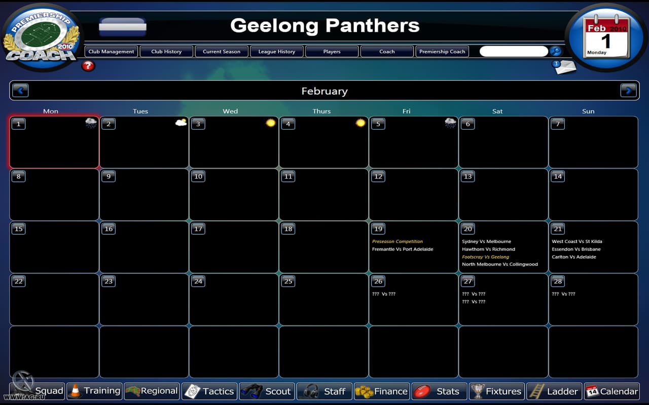649x405 pixels.
Task: Select day 1 highlighted calendar cell
Action: [54, 142]
